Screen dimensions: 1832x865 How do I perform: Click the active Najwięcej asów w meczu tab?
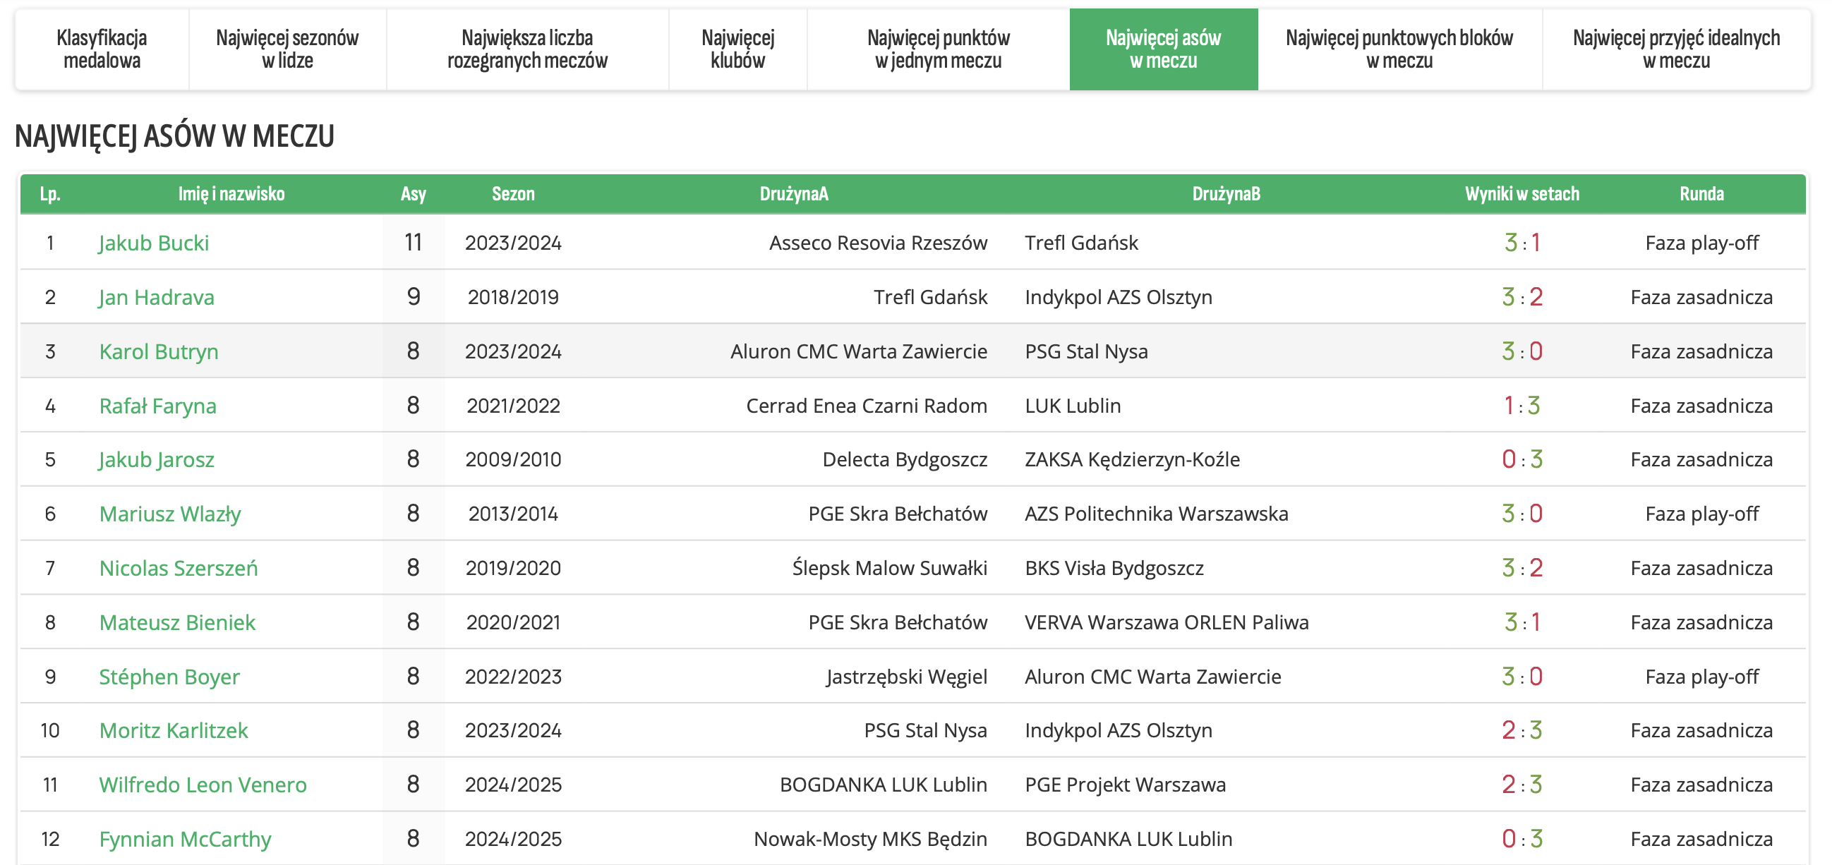pyautogui.click(x=1163, y=49)
